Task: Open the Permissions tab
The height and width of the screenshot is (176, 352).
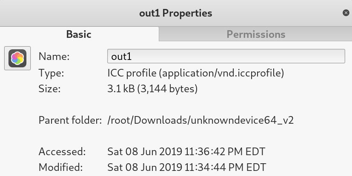Action: pyautogui.click(x=255, y=34)
